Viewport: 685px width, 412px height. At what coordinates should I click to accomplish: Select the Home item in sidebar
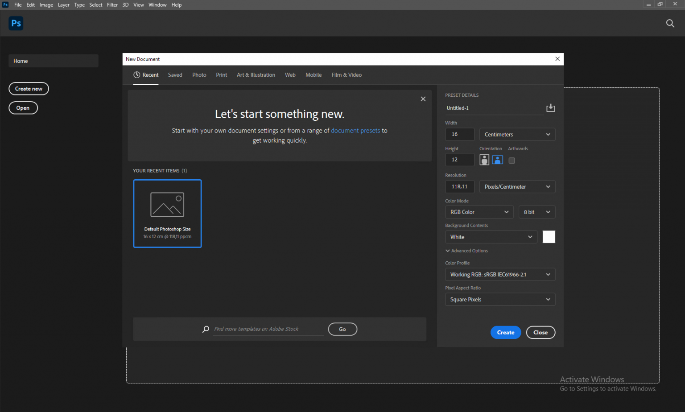point(54,61)
